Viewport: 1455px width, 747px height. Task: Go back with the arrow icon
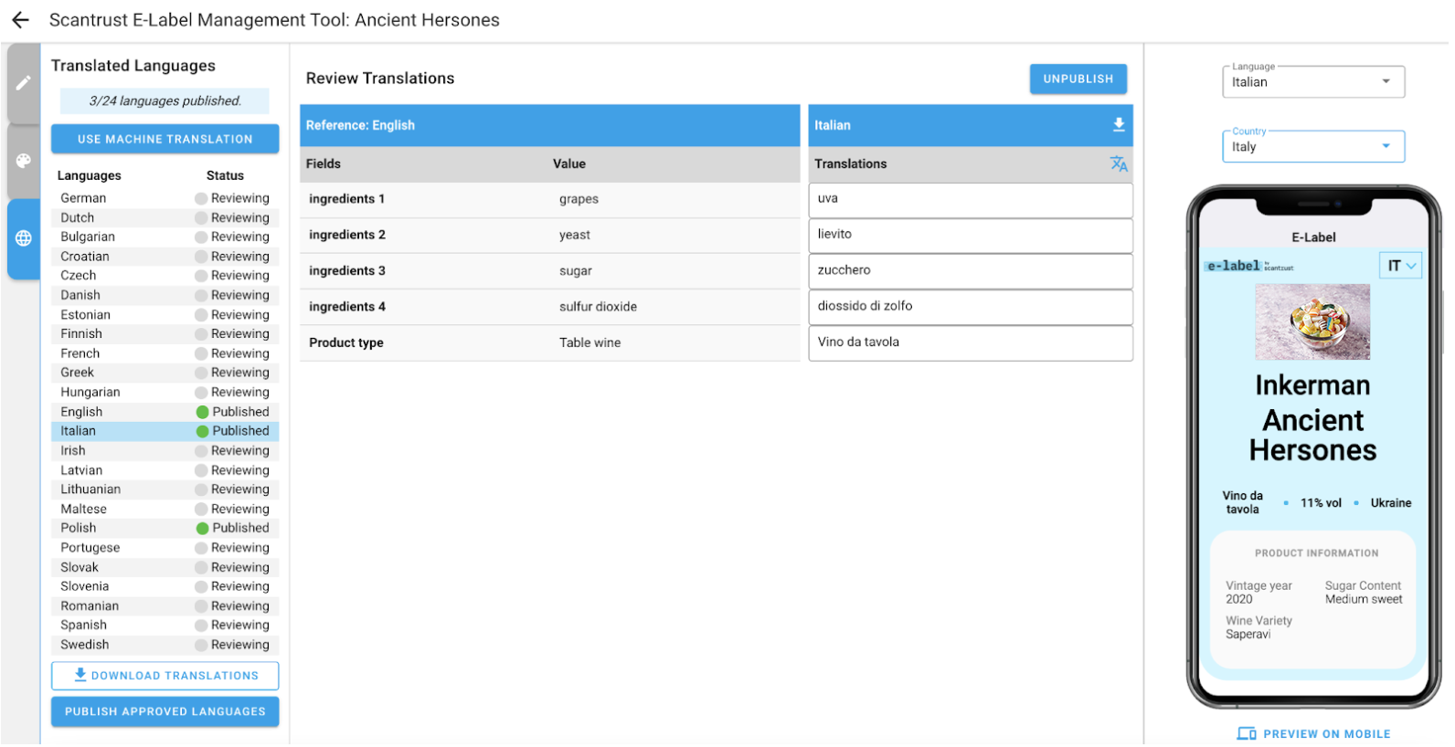click(x=20, y=20)
